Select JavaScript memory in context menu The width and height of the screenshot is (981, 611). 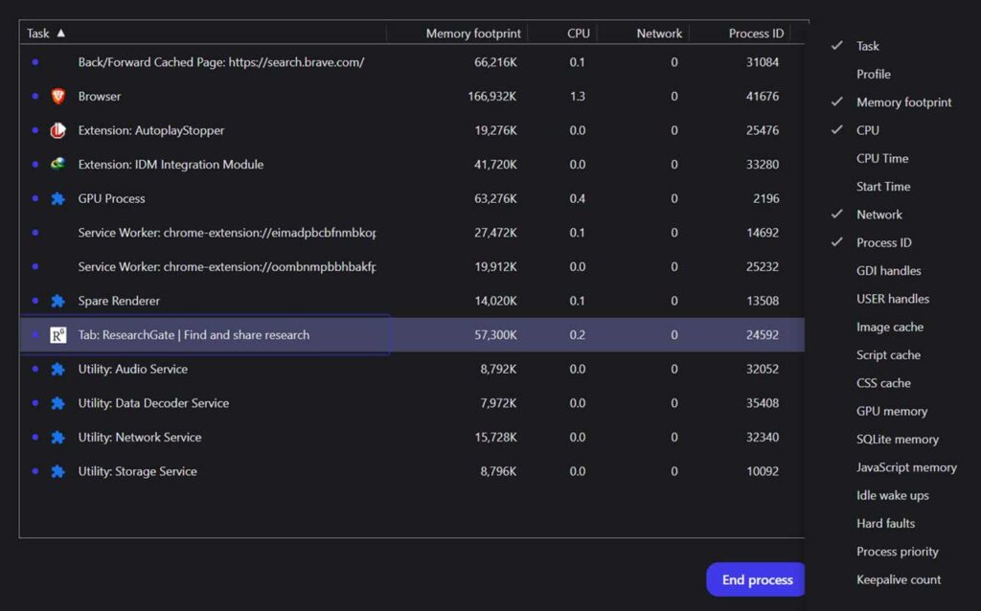pyautogui.click(x=905, y=467)
